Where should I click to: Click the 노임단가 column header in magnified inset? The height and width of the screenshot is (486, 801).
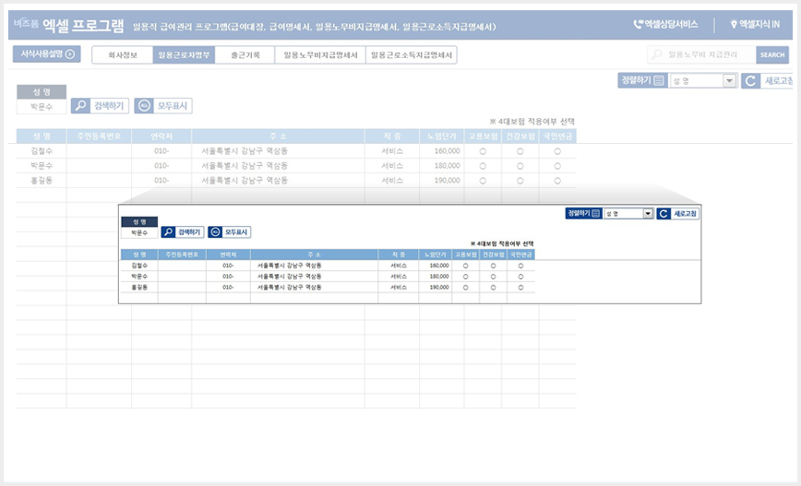click(436, 255)
